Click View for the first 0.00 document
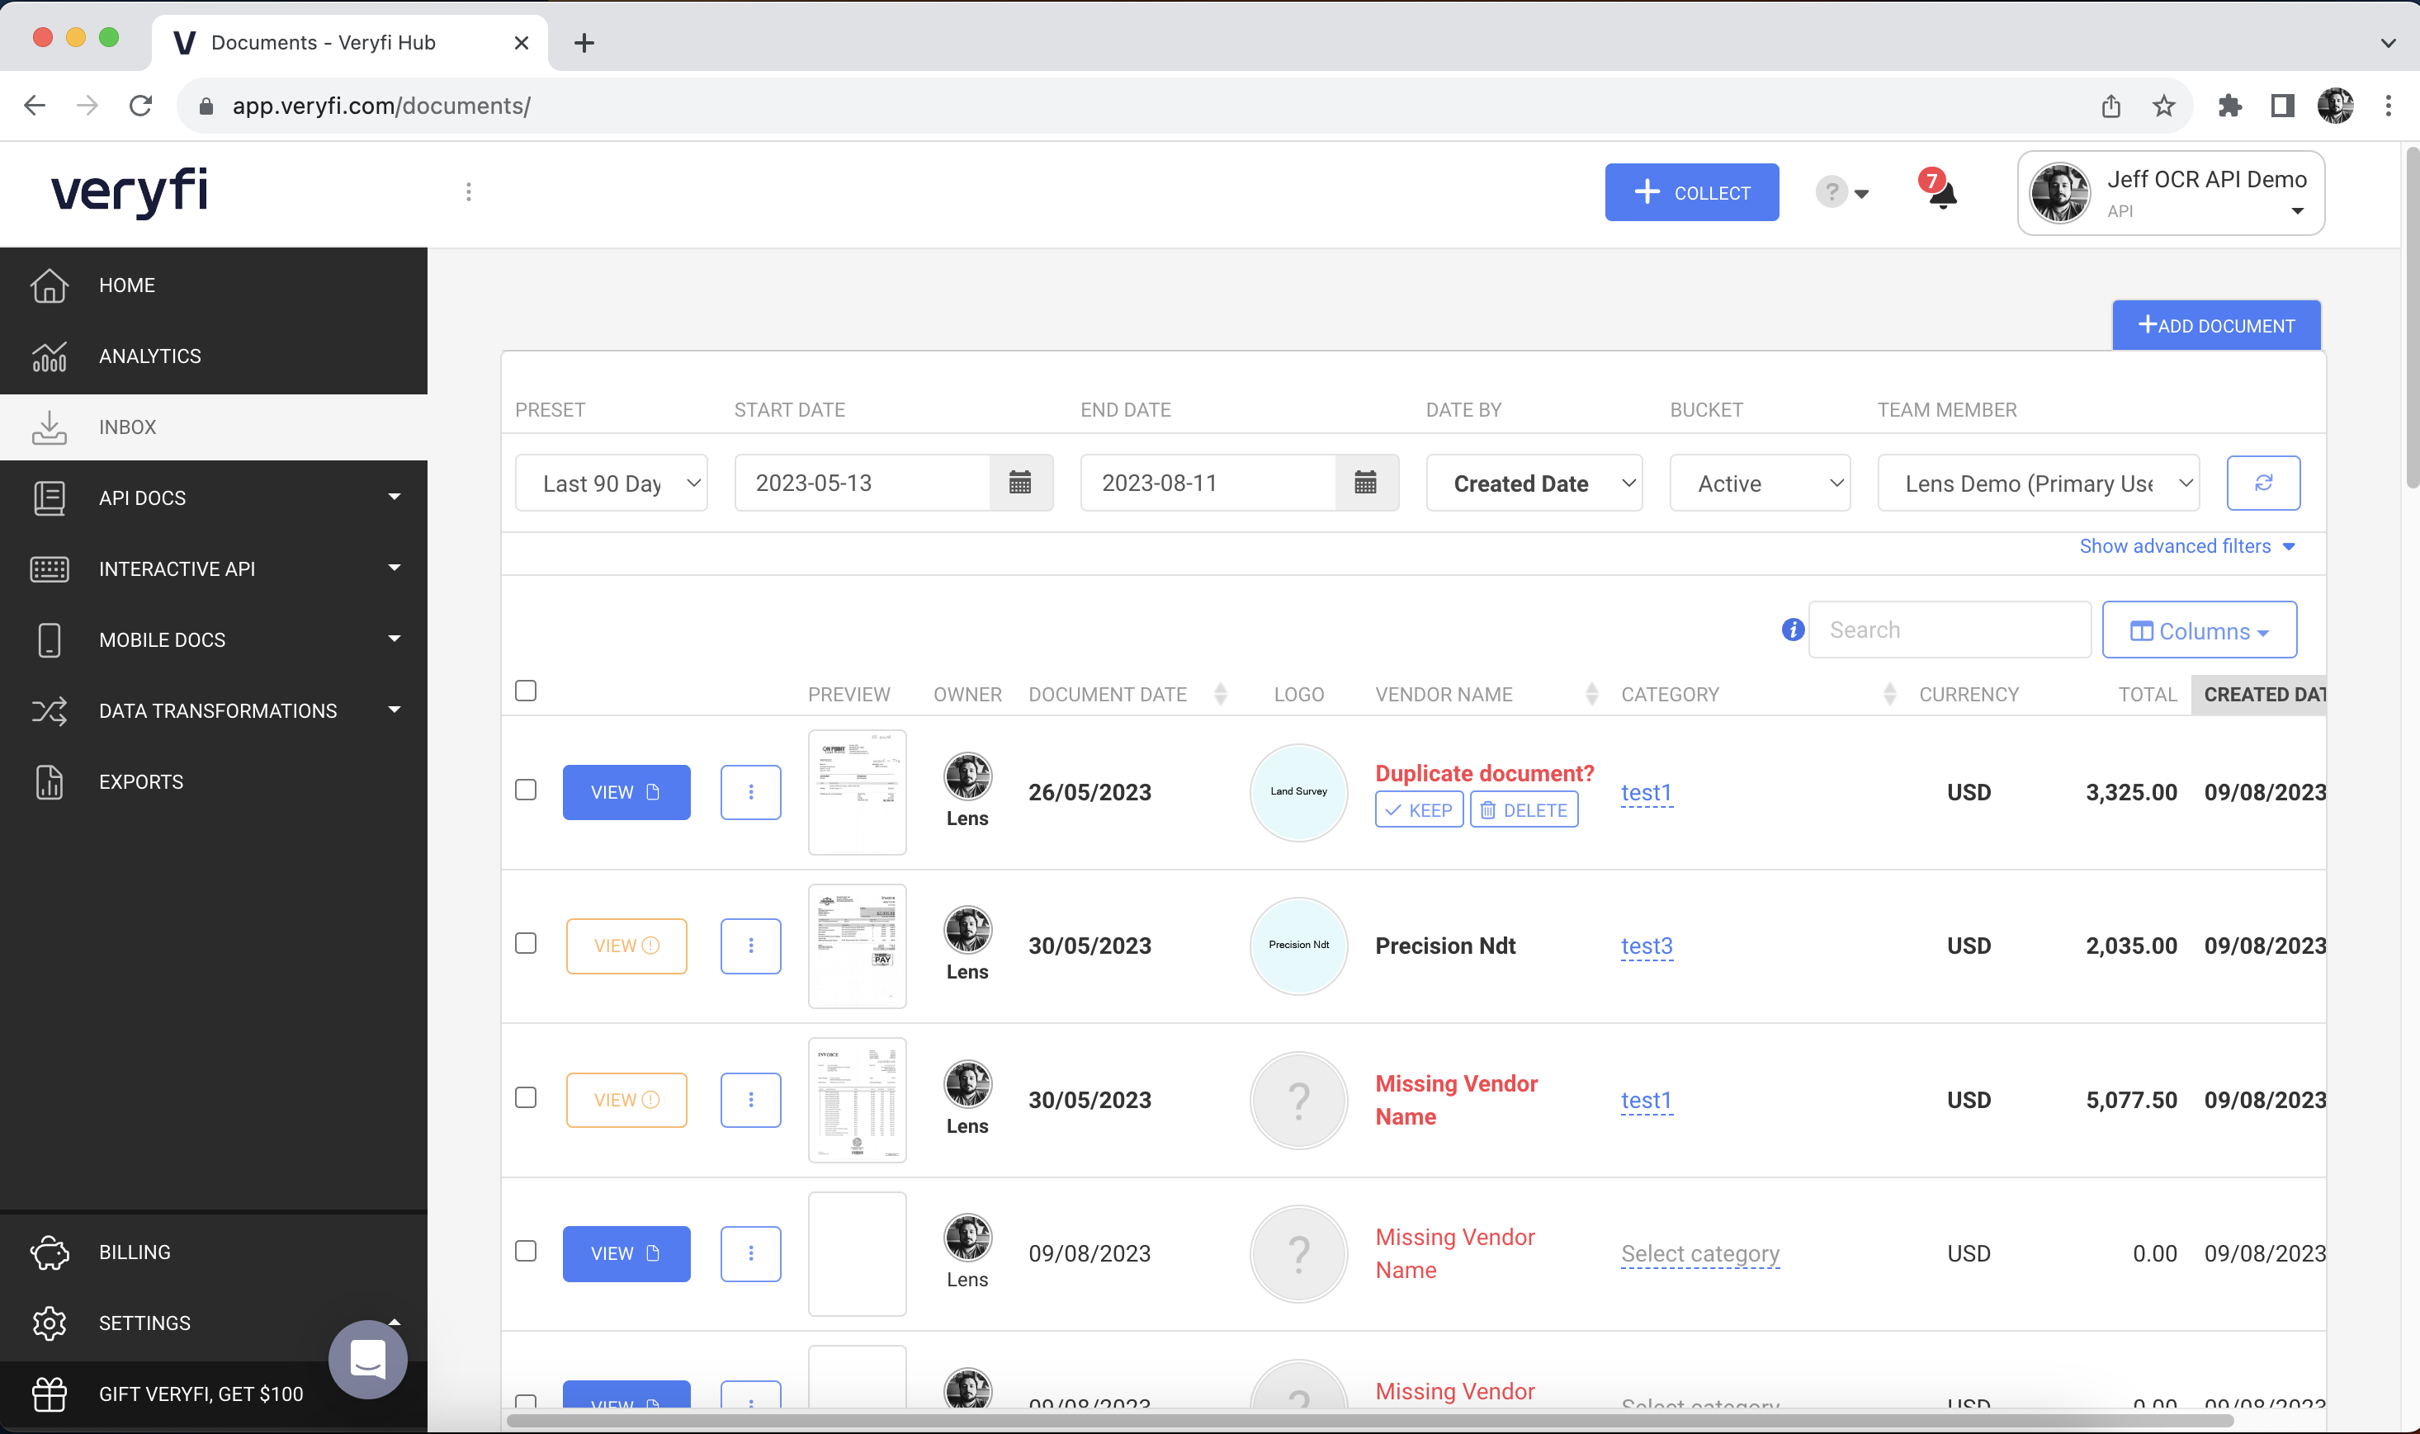Screen dimensions: 2420x1434 626,1253
